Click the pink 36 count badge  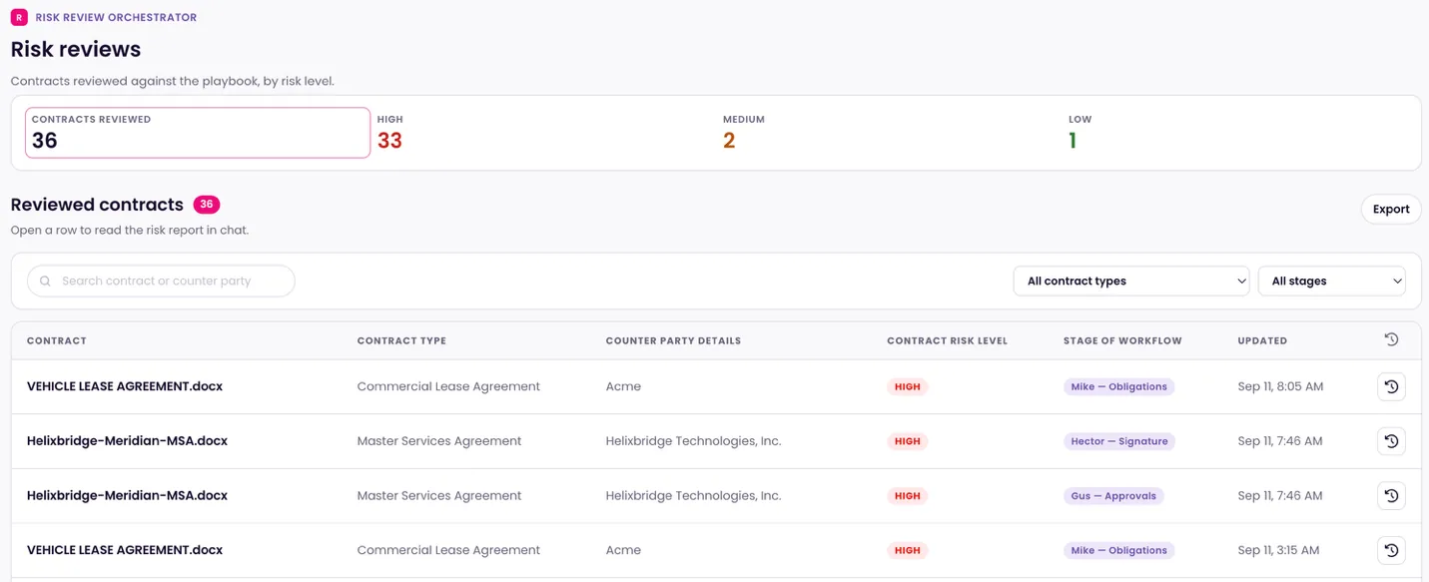(x=207, y=205)
